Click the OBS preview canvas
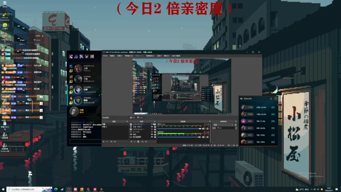This screenshot has width=341, height=192. (182, 87)
